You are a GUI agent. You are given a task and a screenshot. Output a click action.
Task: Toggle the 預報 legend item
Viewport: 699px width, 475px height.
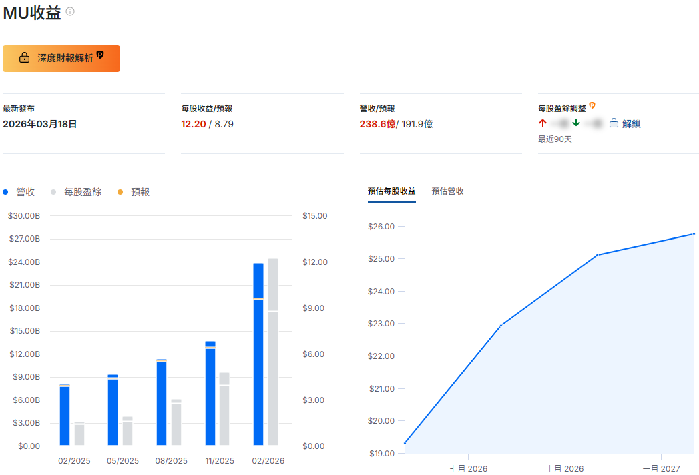pos(134,192)
